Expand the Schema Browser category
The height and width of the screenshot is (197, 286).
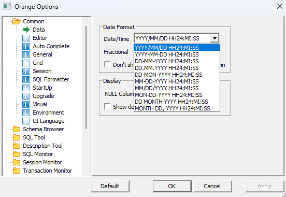tap(44, 129)
